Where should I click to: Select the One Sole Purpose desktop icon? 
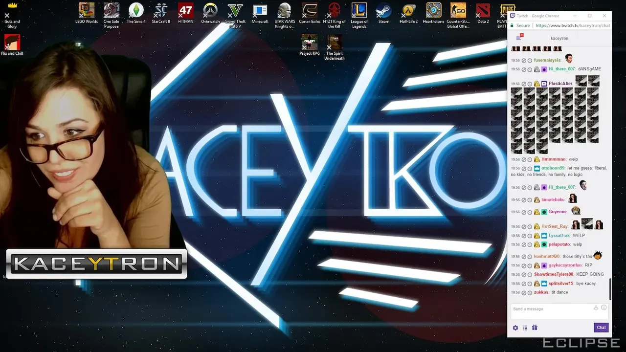click(x=112, y=15)
